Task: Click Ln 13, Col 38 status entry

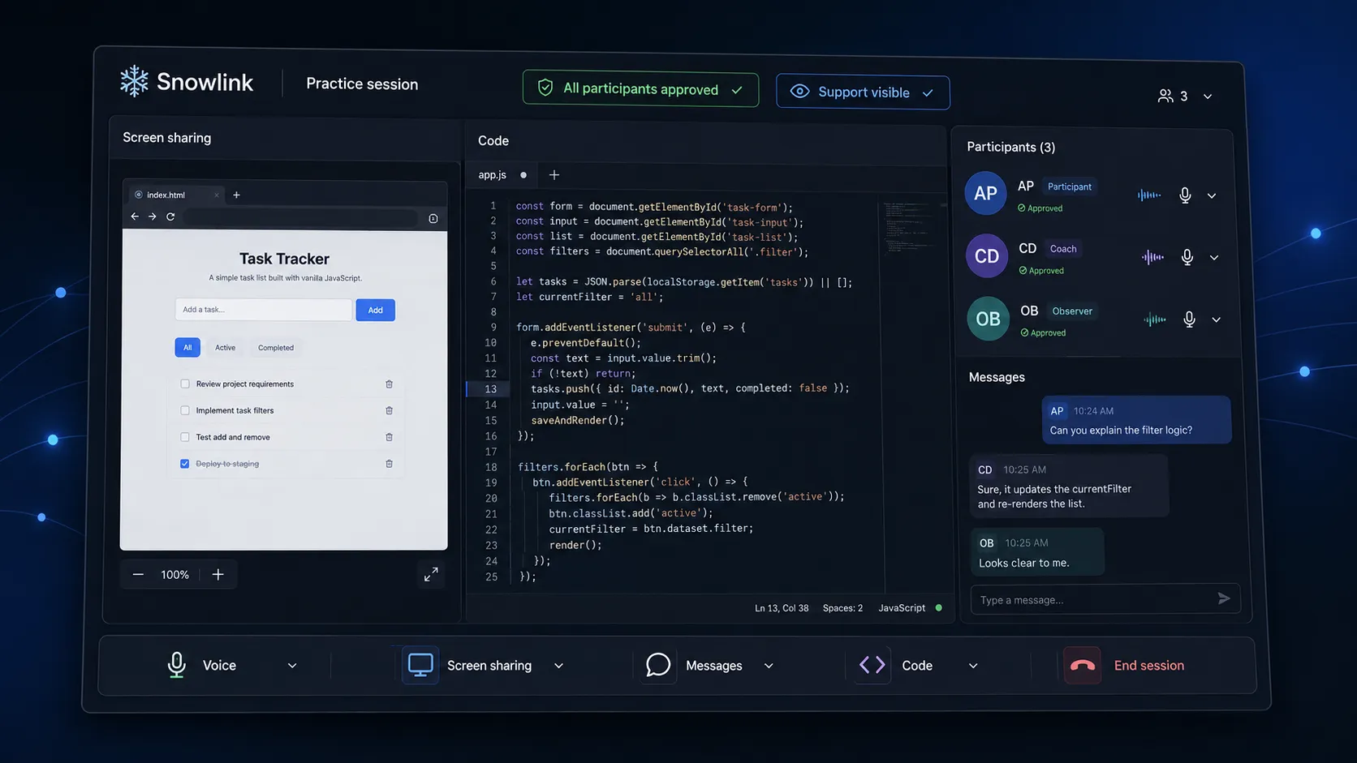Action: [782, 607]
